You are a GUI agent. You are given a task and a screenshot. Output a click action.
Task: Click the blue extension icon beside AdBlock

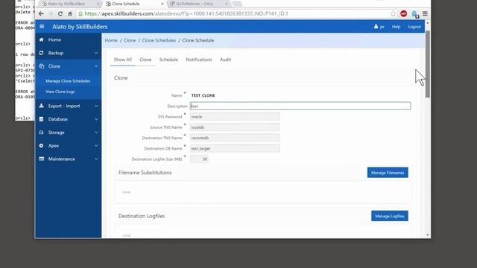click(414, 14)
